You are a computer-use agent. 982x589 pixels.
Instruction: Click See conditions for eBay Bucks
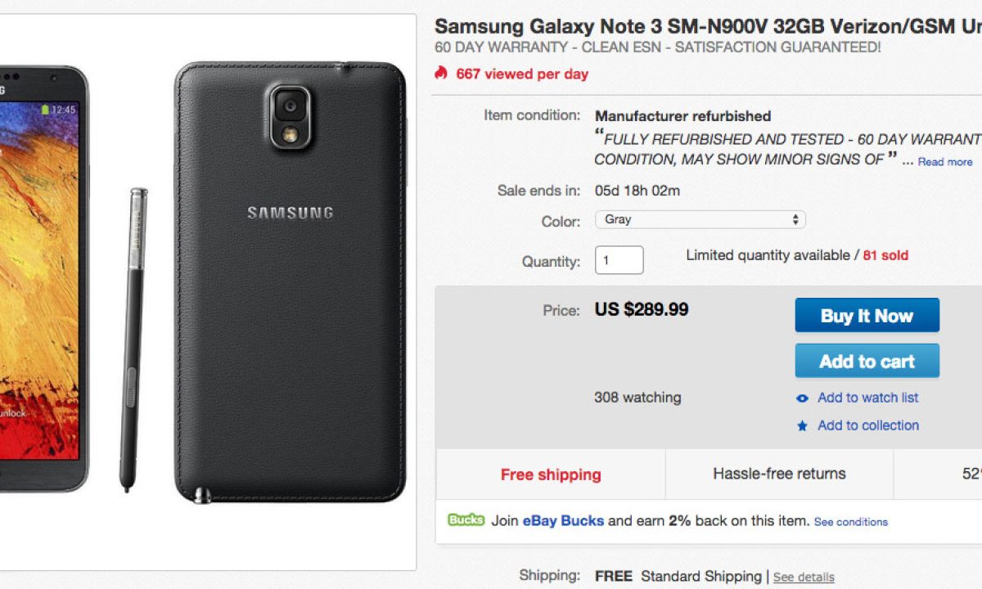tap(850, 522)
